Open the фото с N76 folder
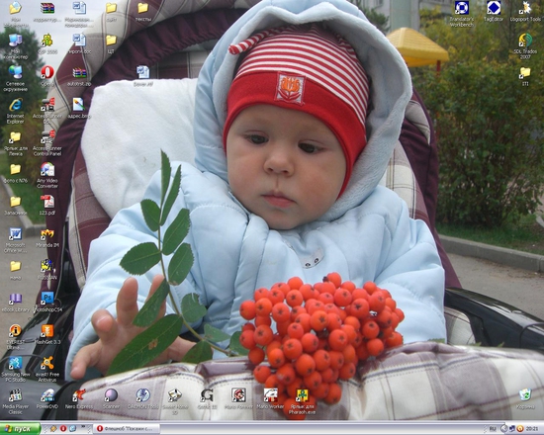Image resolution: width=544 pixels, height=435 pixels. pyautogui.click(x=15, y=170)
